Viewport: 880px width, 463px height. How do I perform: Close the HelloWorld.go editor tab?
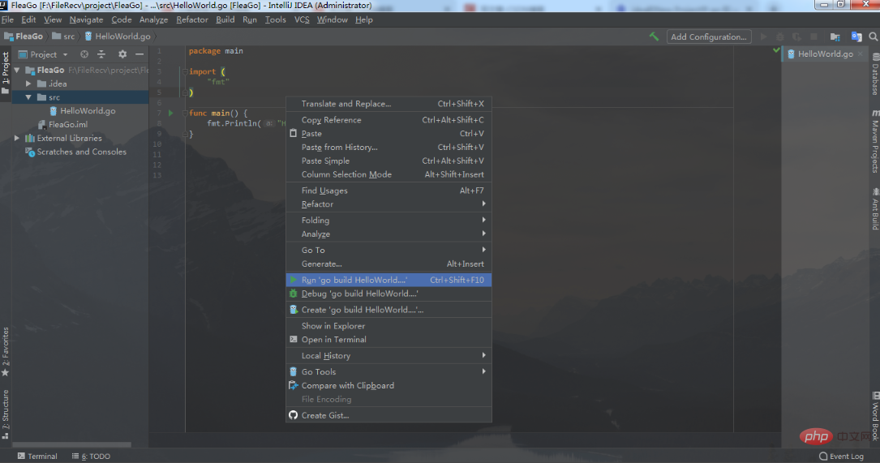[x=861, y=54]
